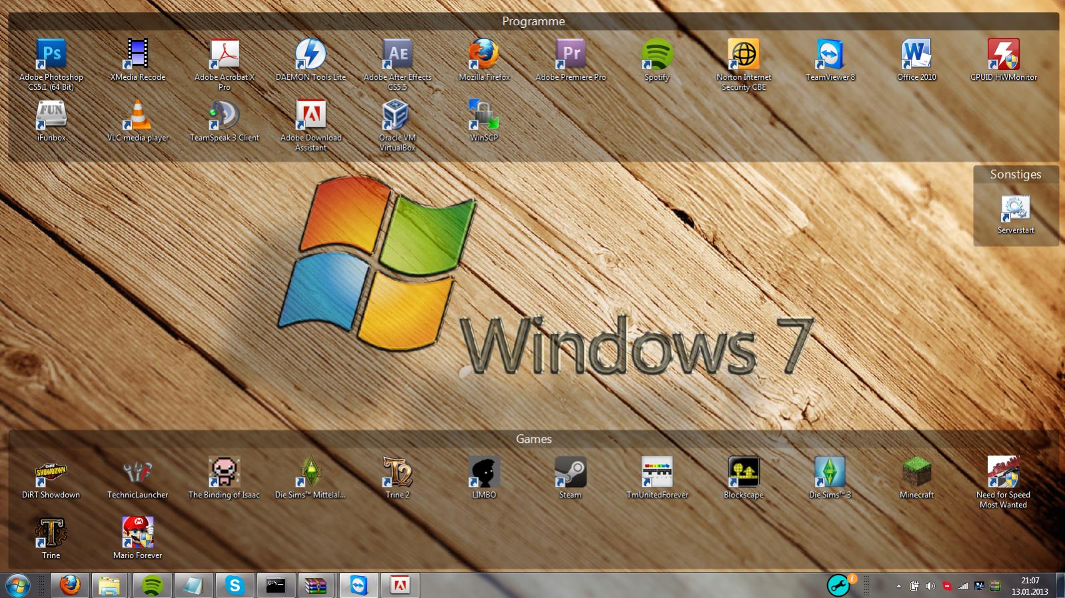Open Die Sims Mittelalter shortcut

[x=311, y=477]
